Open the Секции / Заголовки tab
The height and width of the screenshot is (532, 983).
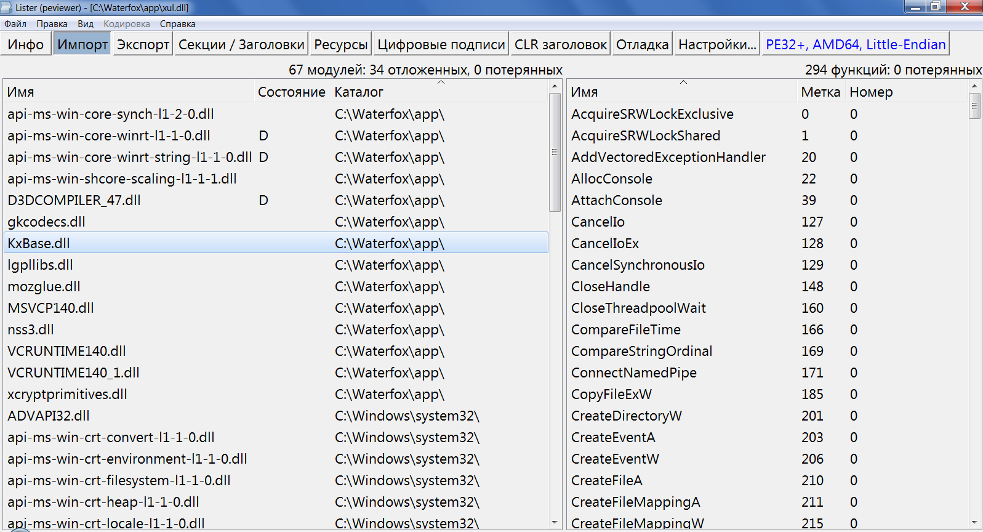241,44
